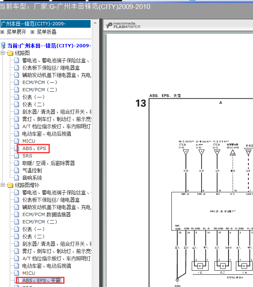The width and height of the screenshot is (253, 287).
Task: Open 辅助发动机盖下继电器盒 under 线路图增补
Action: tap(57, 207)
